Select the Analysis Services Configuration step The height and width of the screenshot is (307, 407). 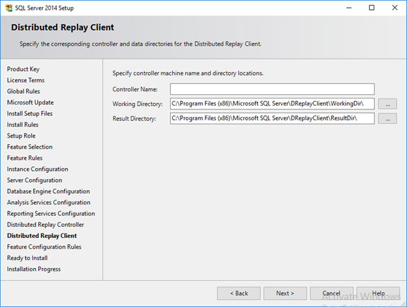click(x=49, y=203)
